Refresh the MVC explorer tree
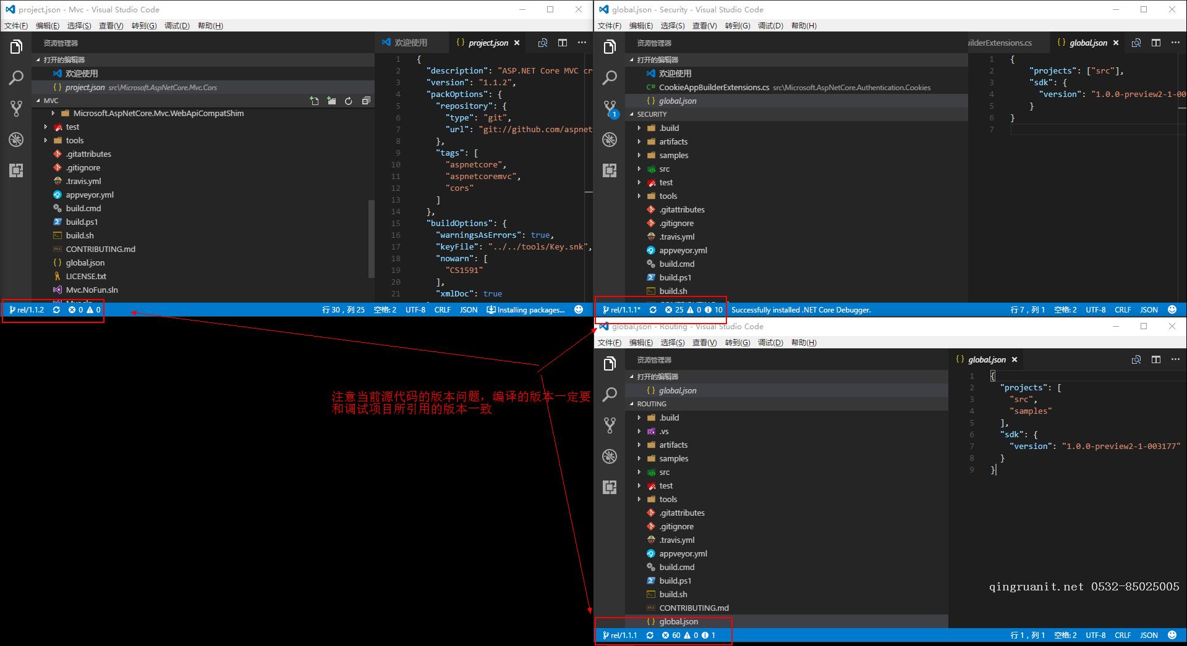The height and width of the screenshot is (646, 1187). point(349,101)
